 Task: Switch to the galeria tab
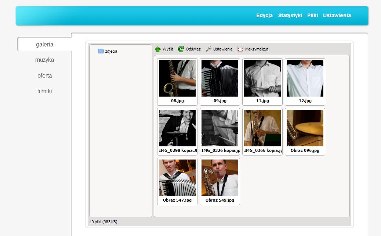(x=44, y=45)
